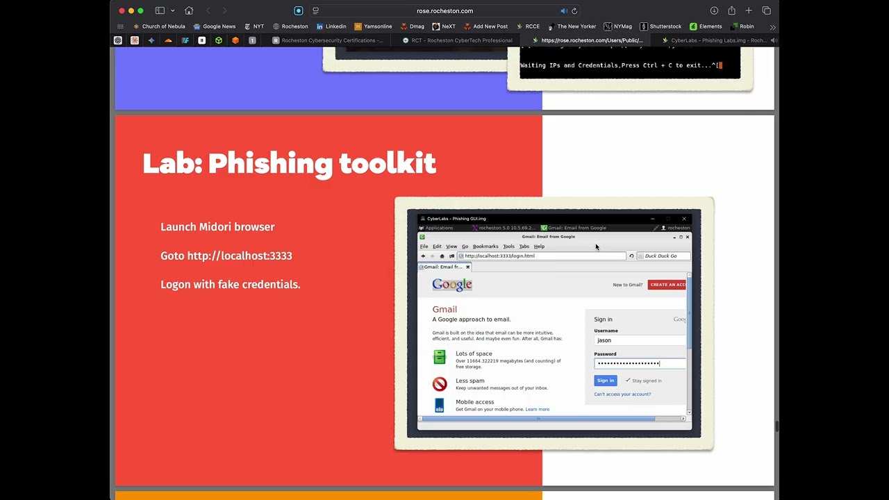Select the green cube pinned tab

(x=219, y=40)
